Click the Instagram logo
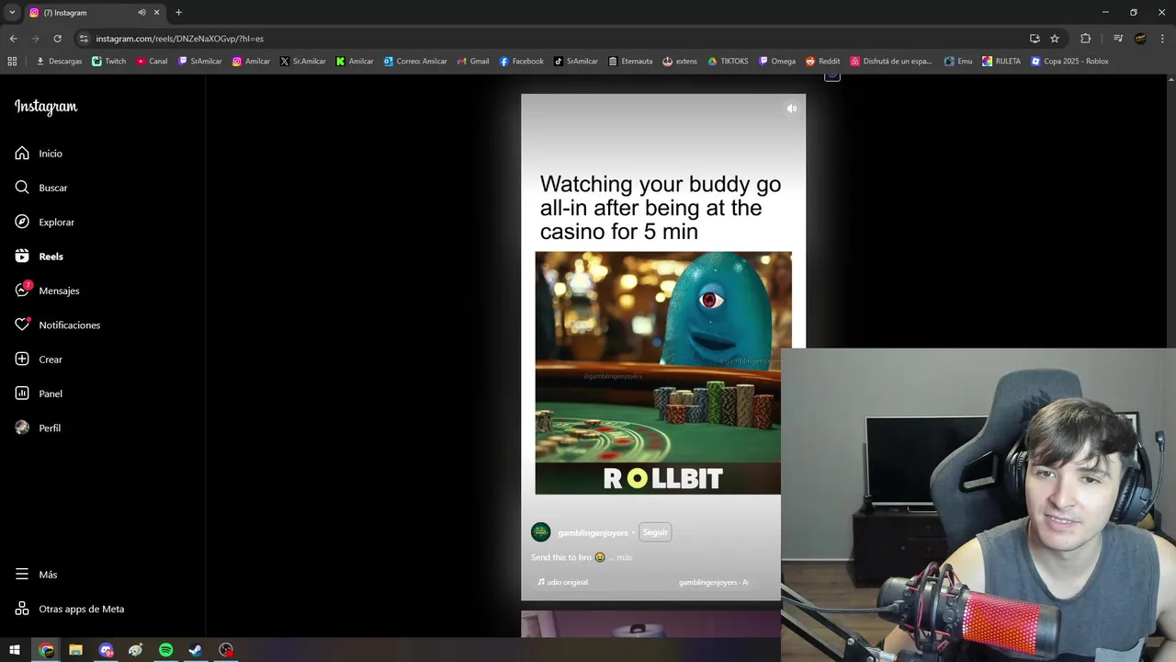 (x=46, y=107)
